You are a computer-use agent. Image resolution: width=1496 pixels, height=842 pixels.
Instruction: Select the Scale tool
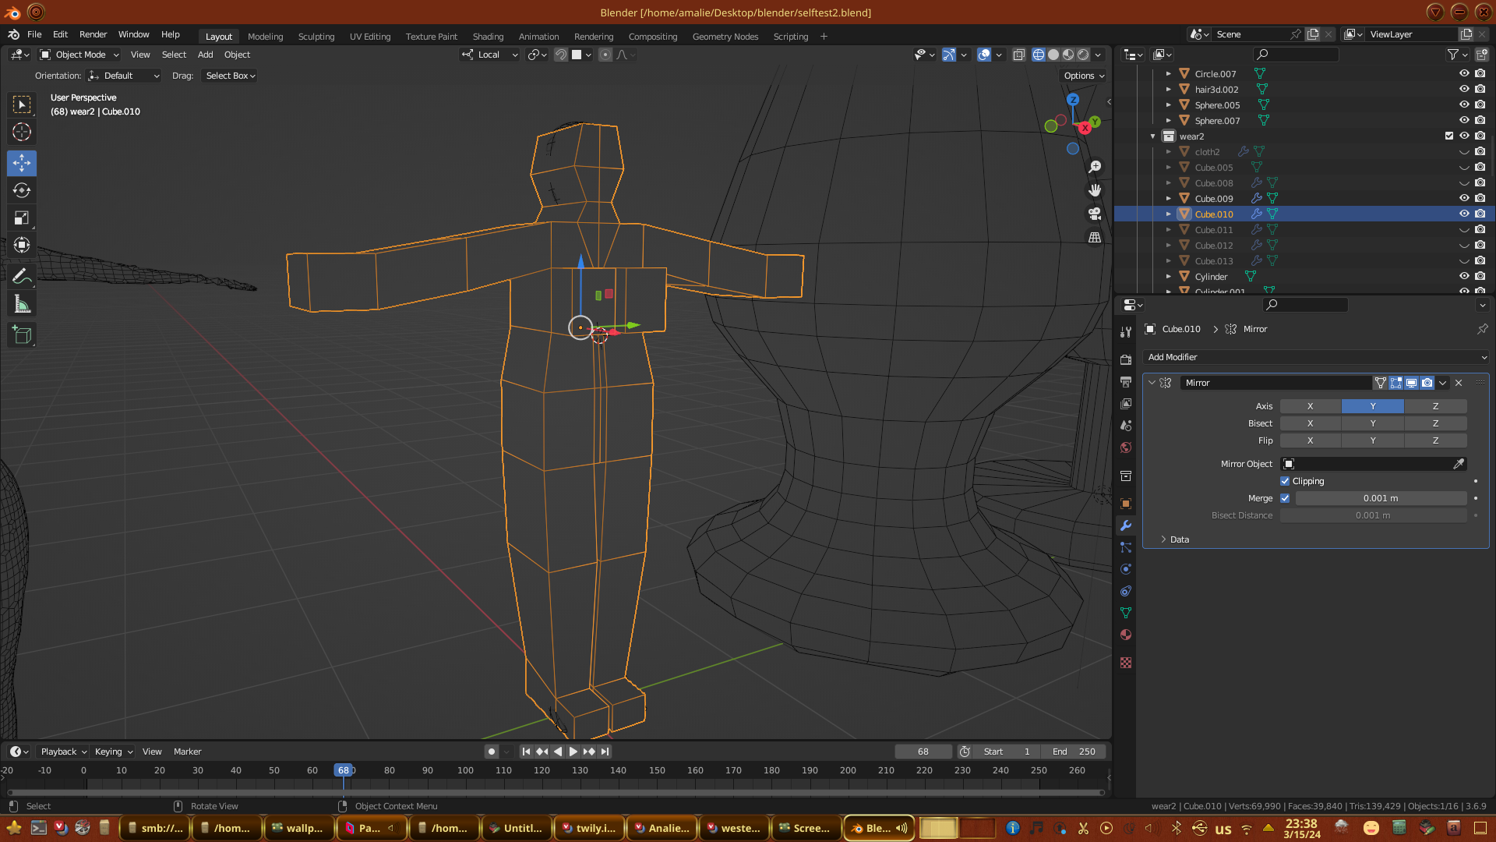click(22, 218)
